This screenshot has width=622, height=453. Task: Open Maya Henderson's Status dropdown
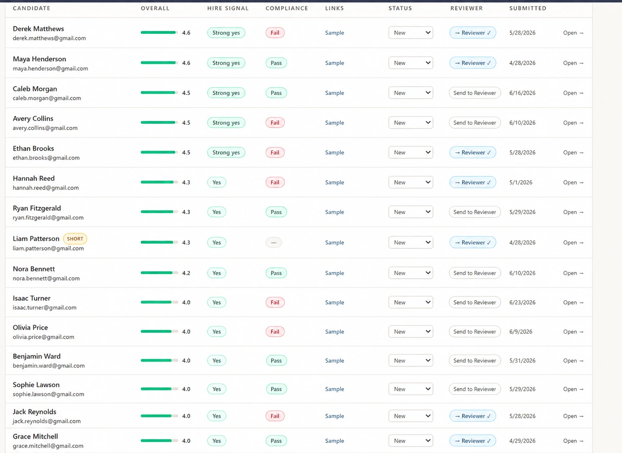click(411, 63)
